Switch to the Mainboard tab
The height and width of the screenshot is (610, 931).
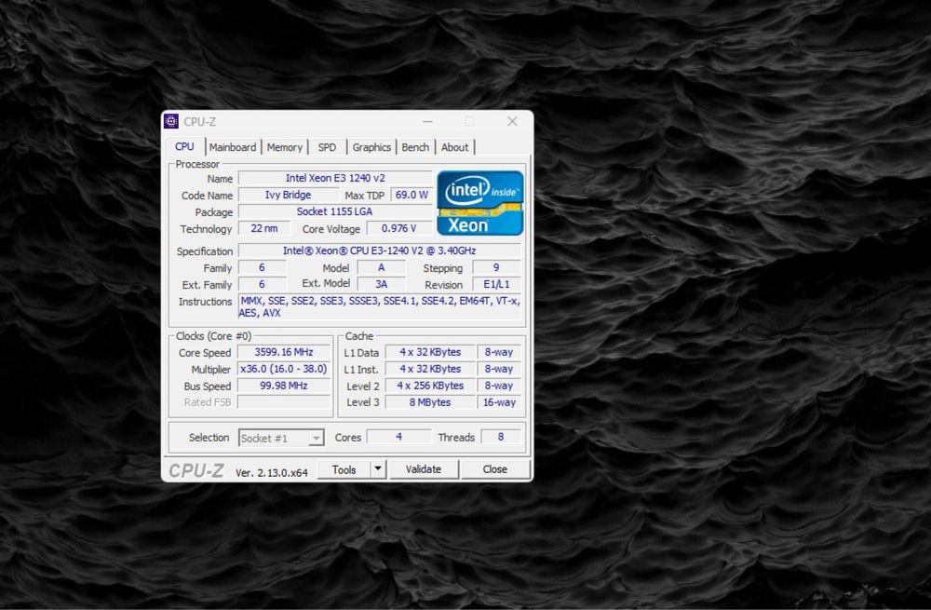click(x=233, y=147)
